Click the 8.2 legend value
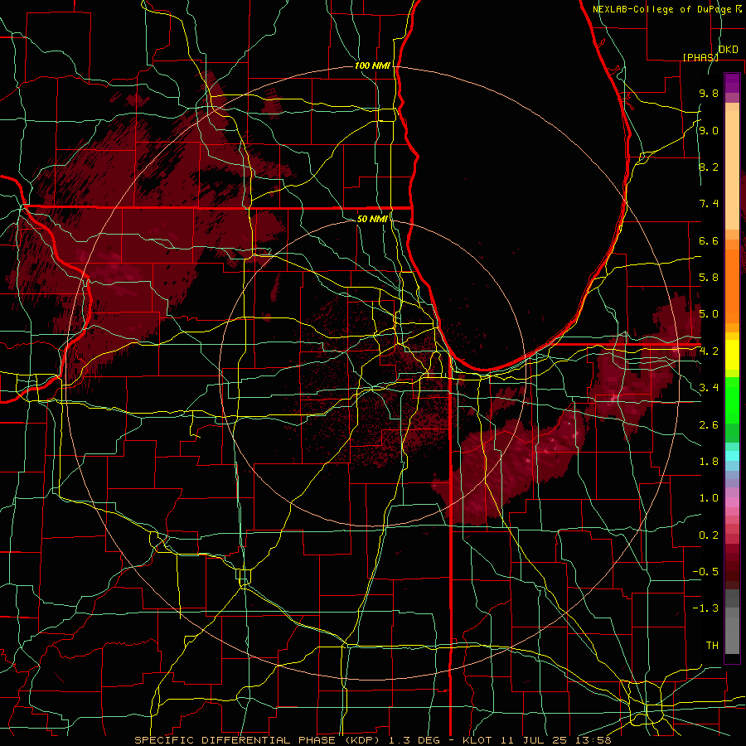The image size is (746, 746). [x=709, y=167]
